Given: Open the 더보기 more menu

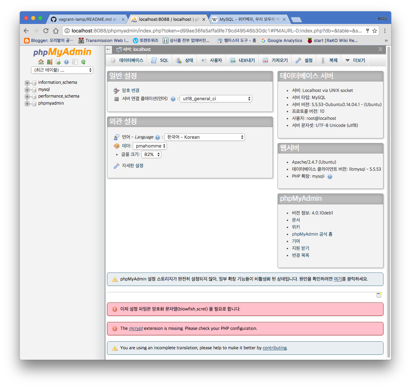Looking at the screenshot, I should (355, 61).
